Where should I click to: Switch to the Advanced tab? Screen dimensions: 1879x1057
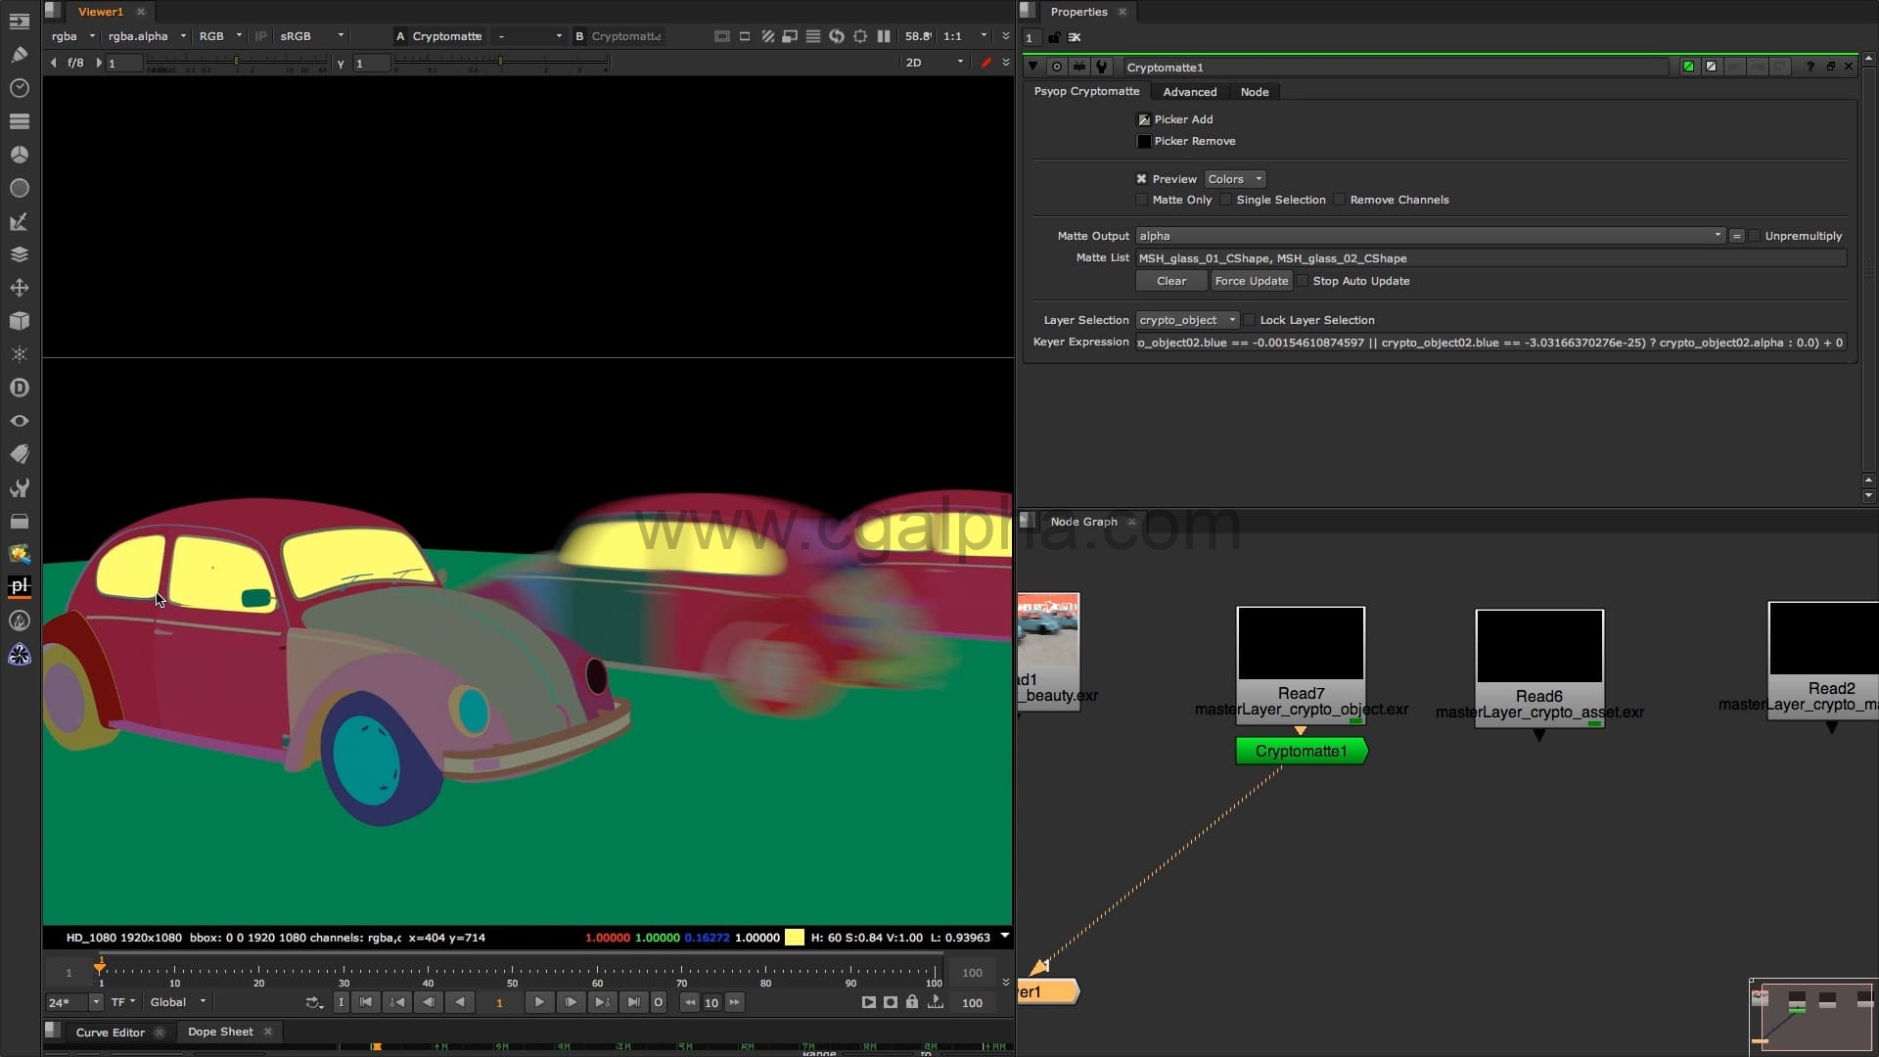[1189, 92]
